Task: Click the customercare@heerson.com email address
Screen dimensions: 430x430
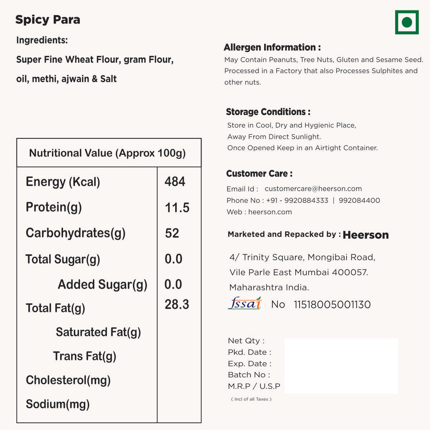Action: pos(313,189)
